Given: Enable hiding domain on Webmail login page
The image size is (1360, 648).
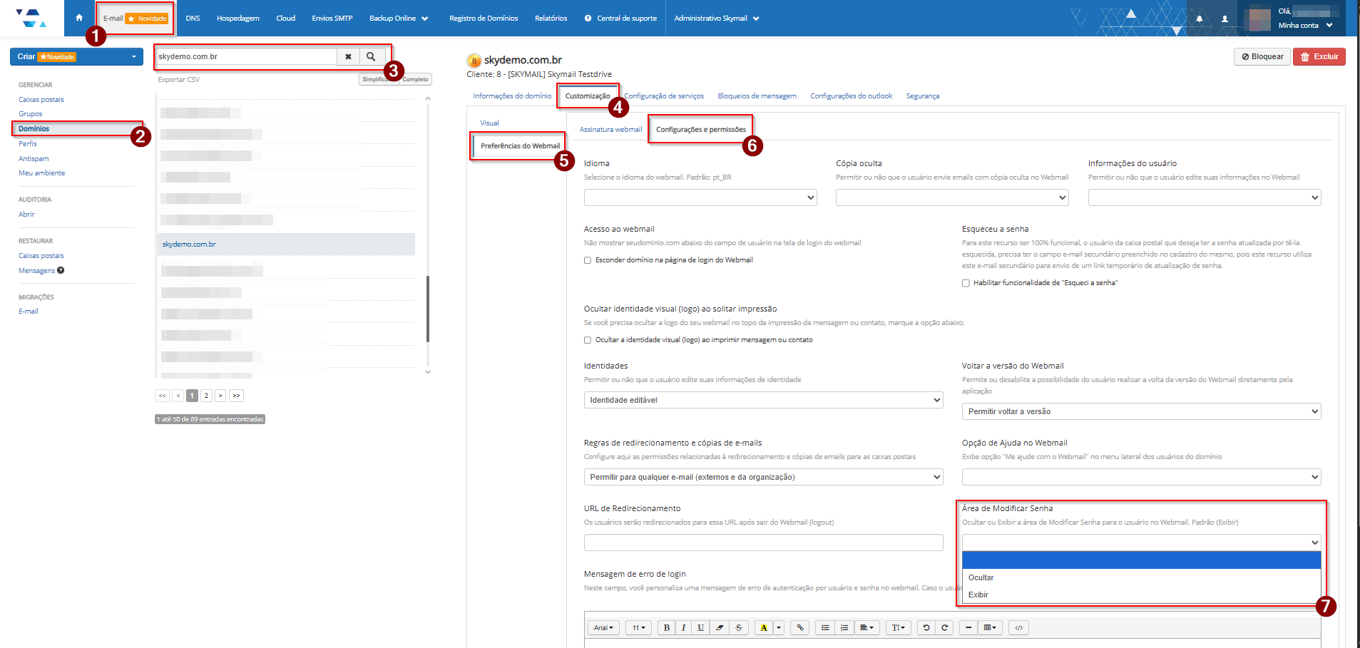Looking at the screenshot, I should pyautogui.click(x=588, y=260).
